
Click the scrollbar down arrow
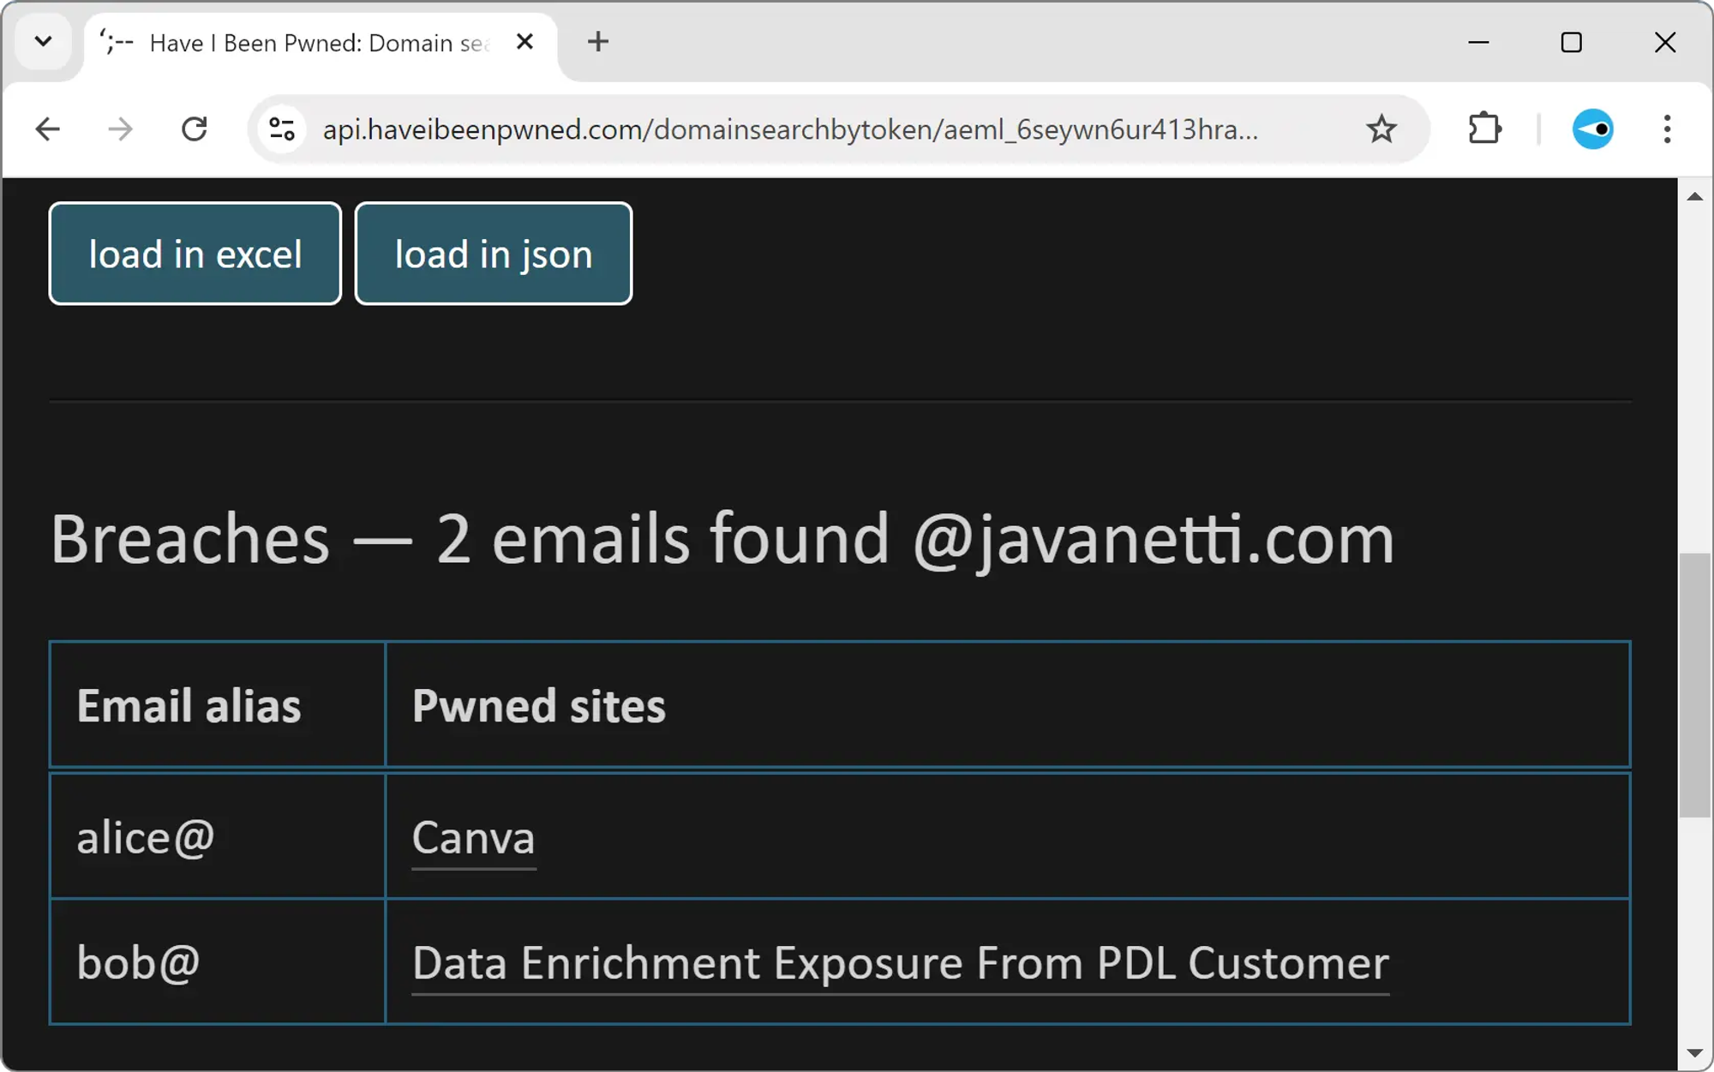click(x=1694, y=1053)
